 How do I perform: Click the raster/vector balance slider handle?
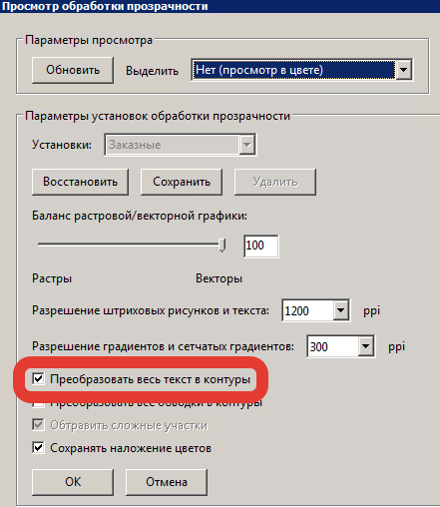(222, 245)
